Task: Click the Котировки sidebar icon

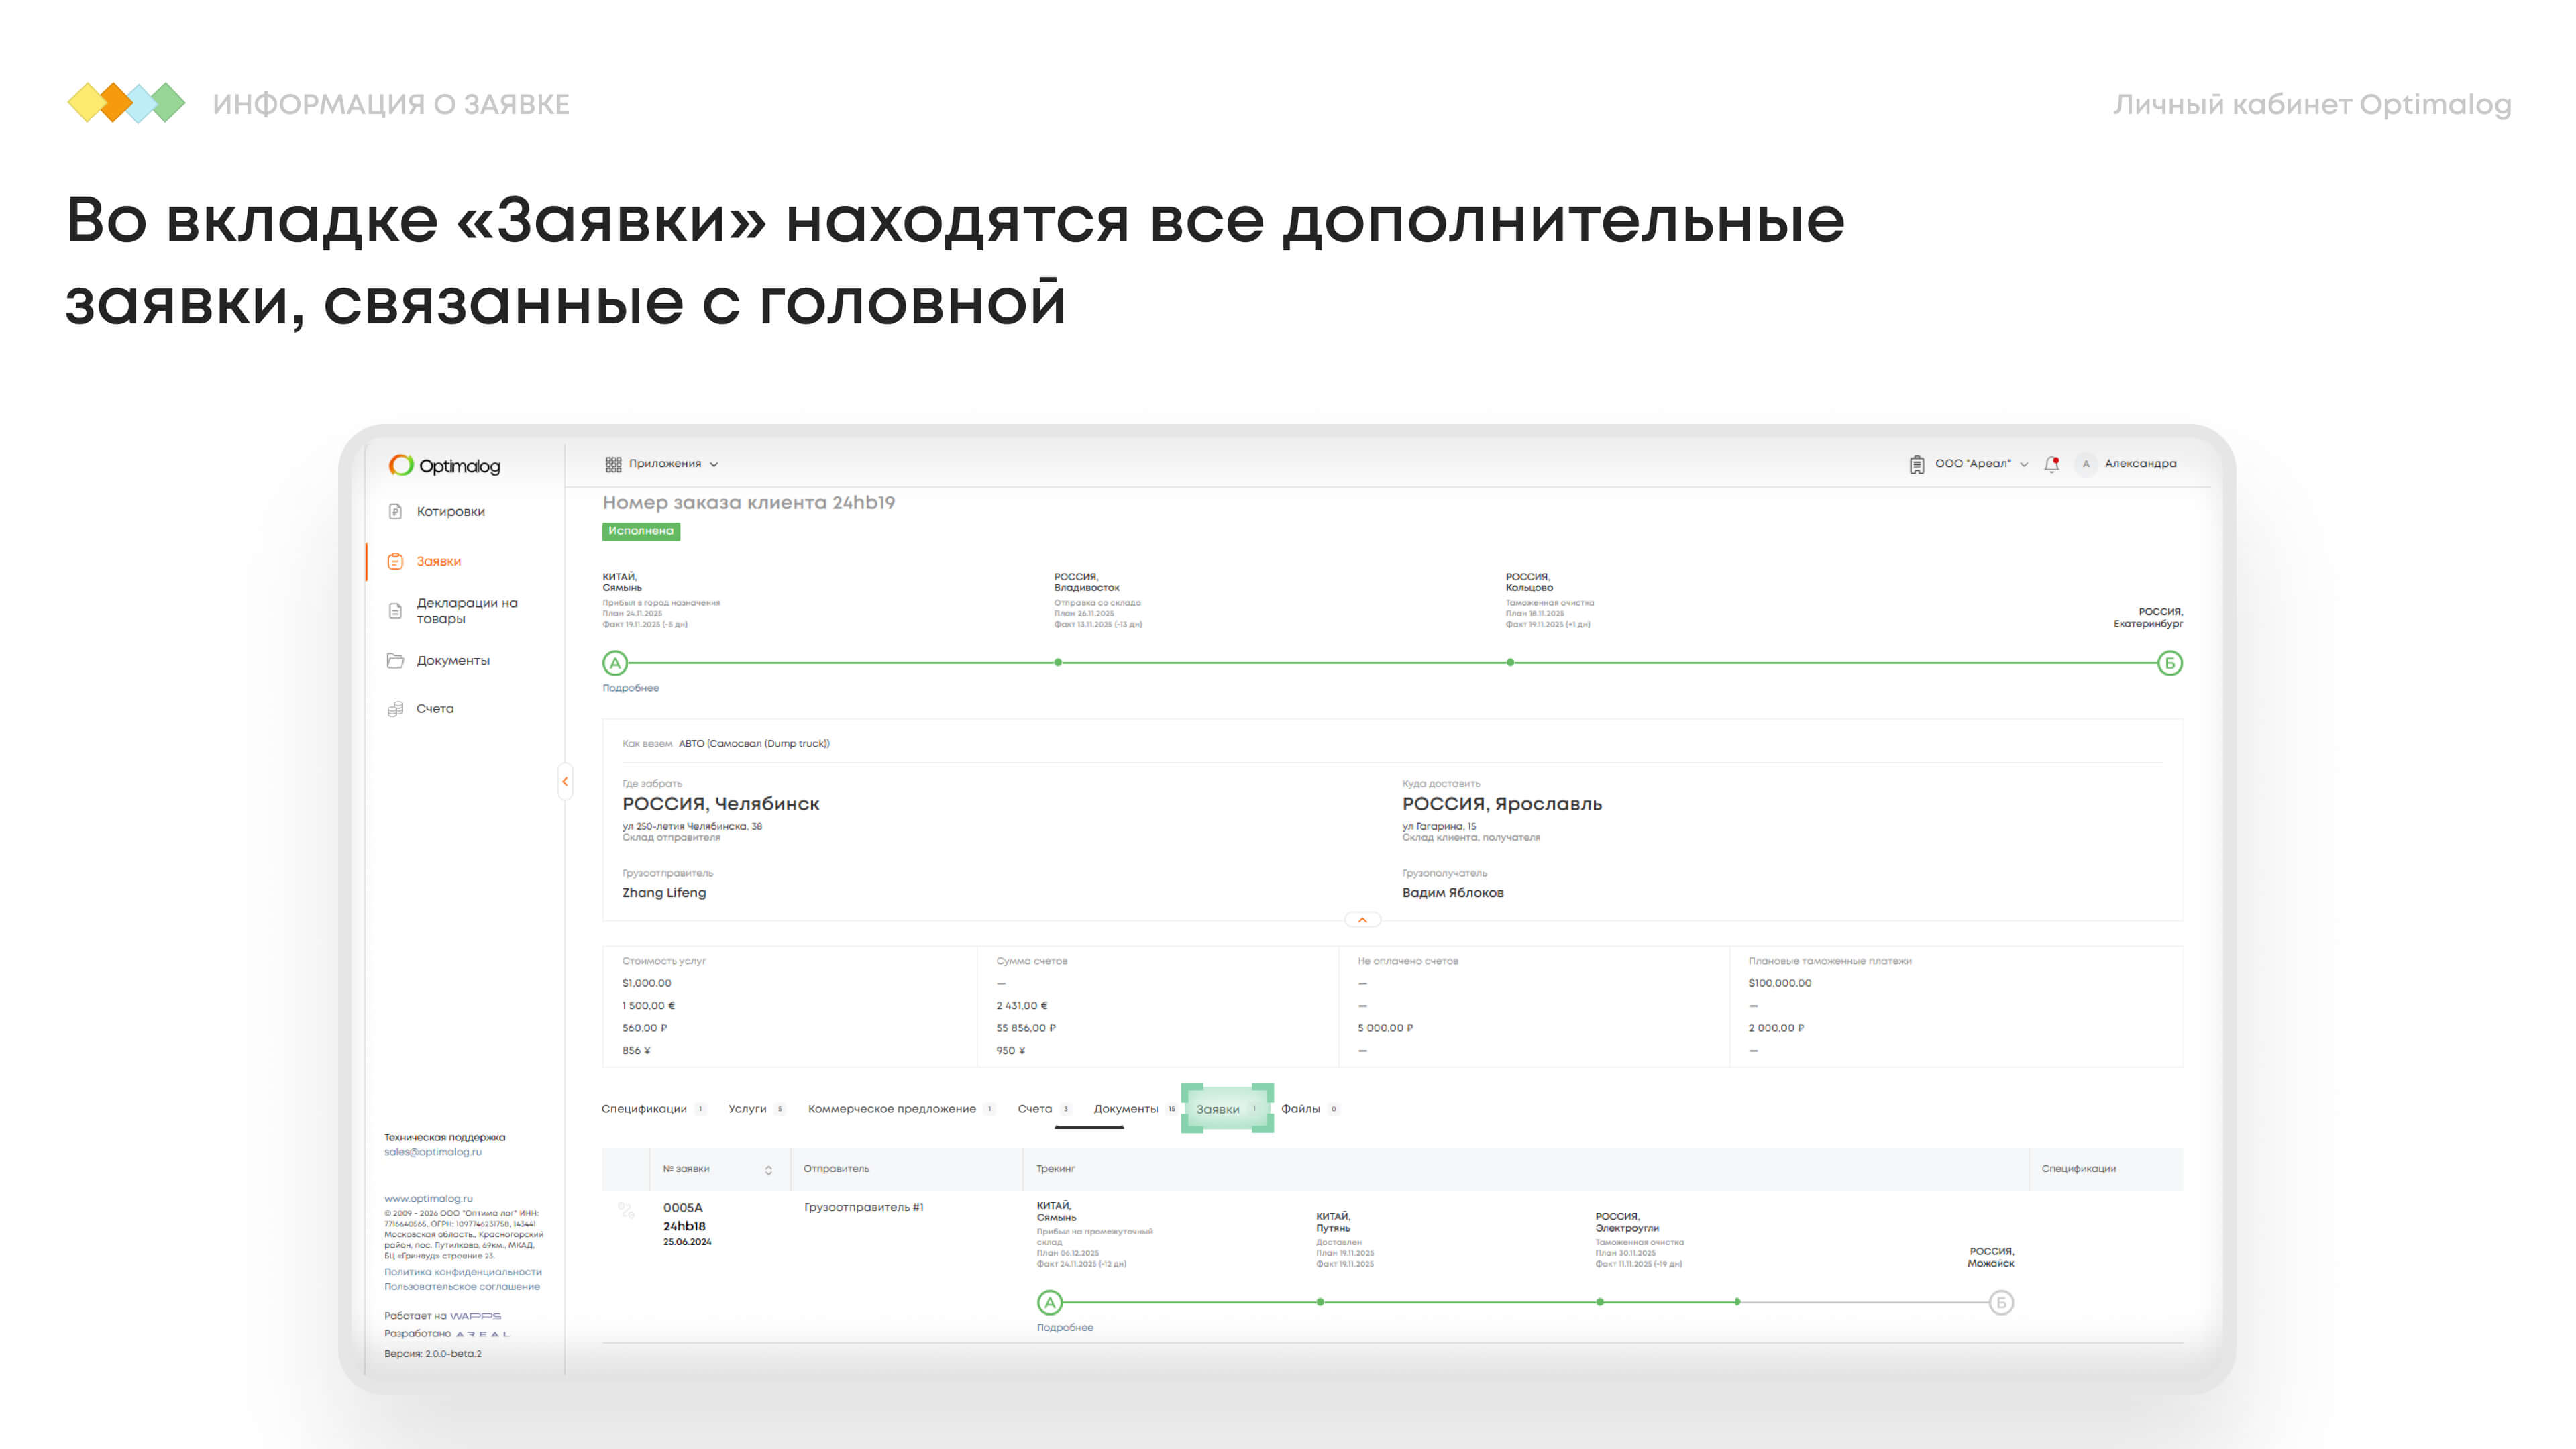Action: (x=395, y=511)
